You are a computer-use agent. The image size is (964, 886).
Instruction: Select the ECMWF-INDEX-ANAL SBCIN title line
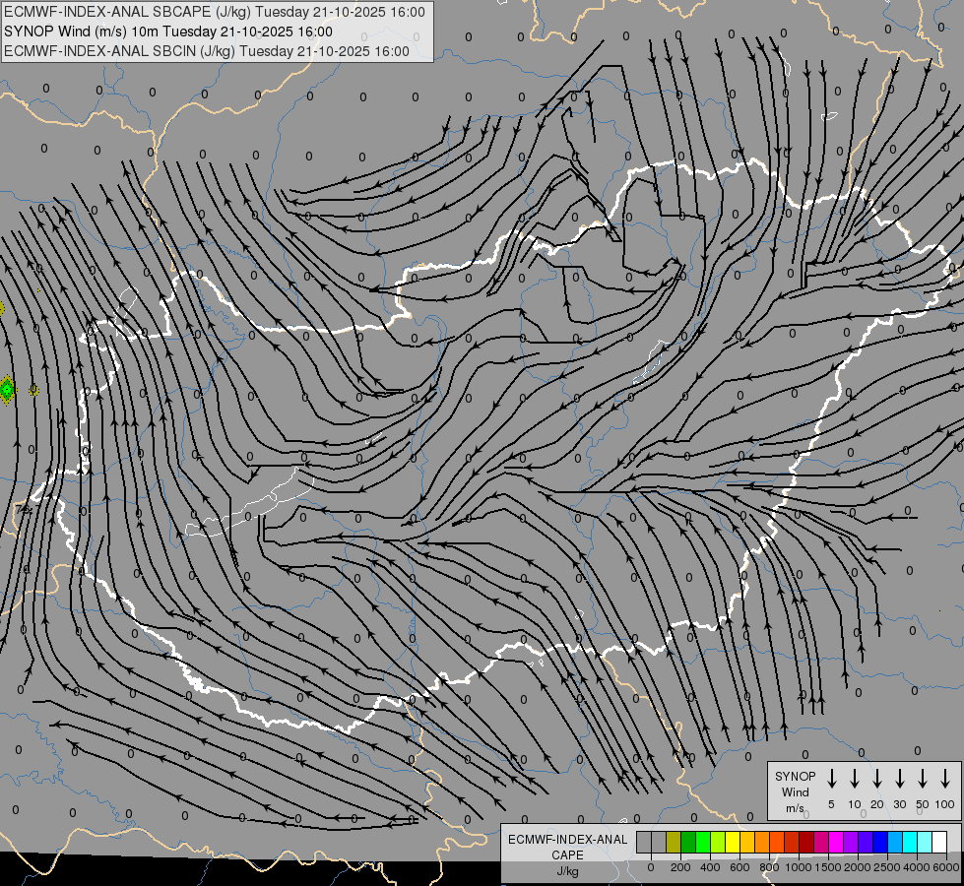(207, 51)
